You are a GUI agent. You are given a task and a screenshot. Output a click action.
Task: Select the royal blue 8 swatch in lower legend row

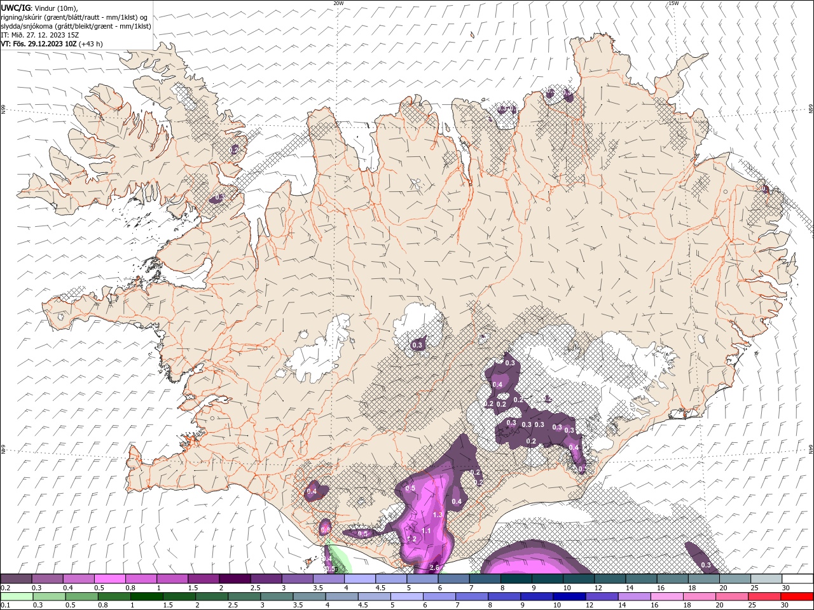[x=504, y=597]
